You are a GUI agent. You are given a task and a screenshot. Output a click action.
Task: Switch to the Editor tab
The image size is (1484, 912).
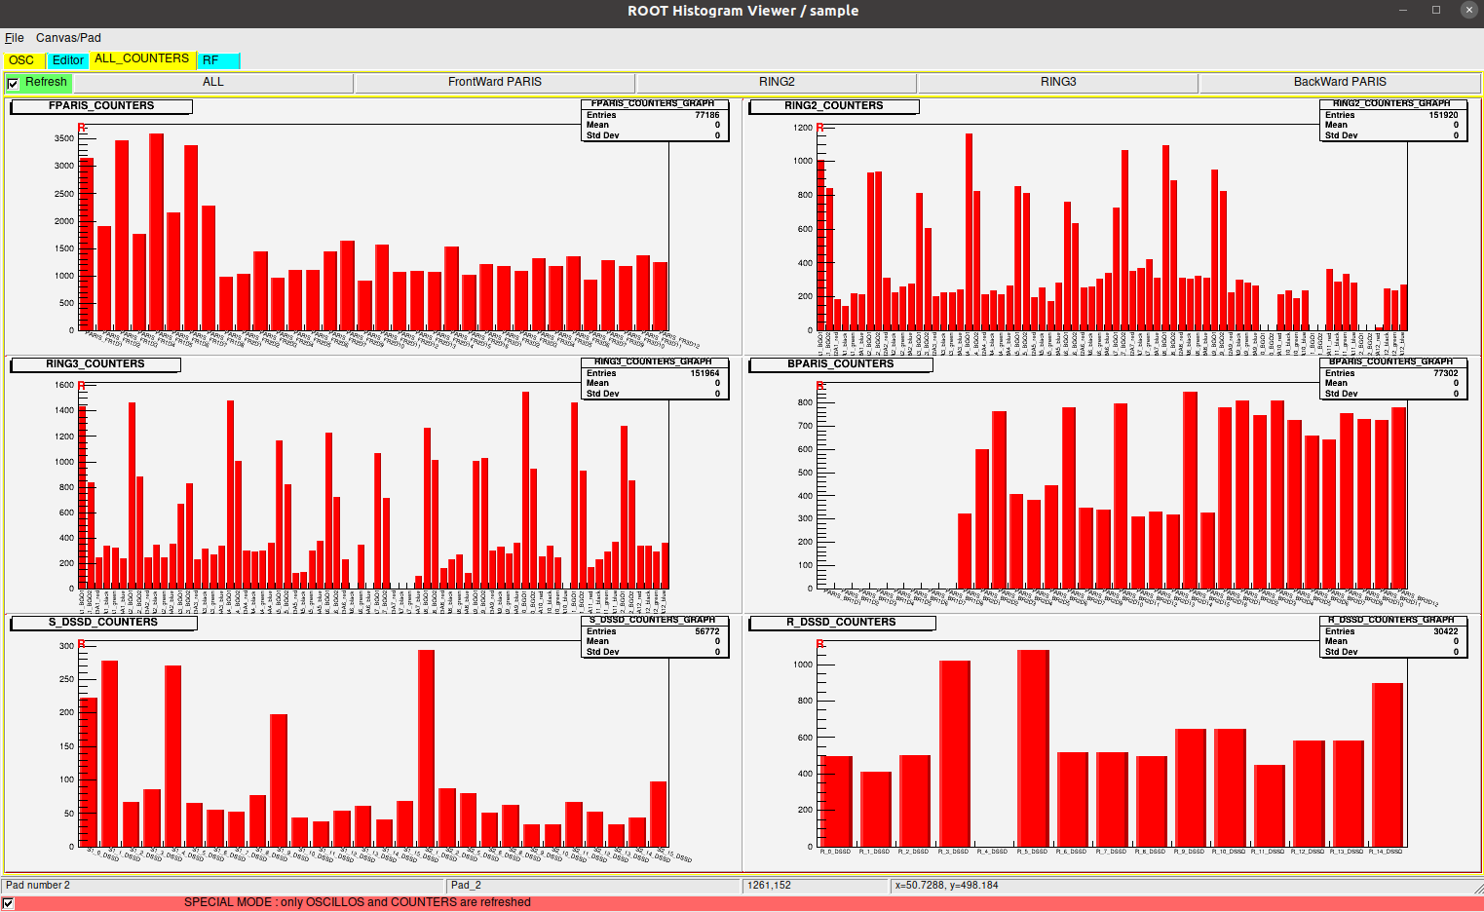[68, 60]
